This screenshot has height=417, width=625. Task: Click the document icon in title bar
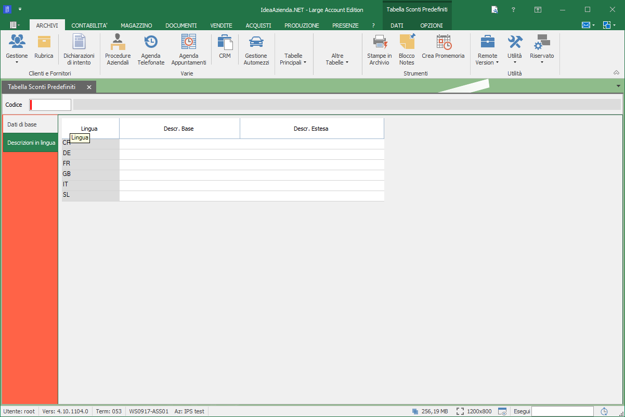click(494, 9)
